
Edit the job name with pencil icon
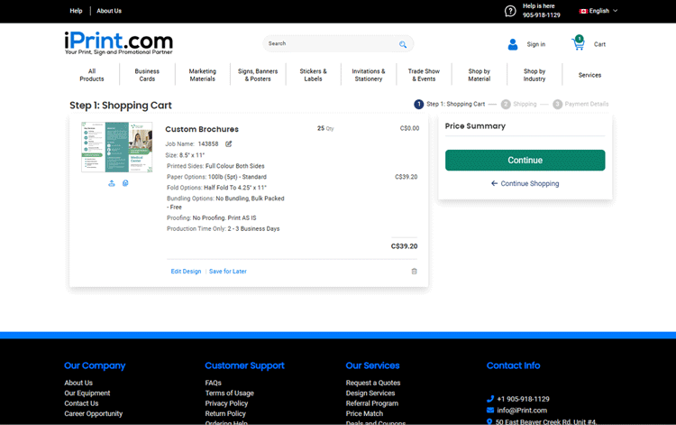(229, 143)
